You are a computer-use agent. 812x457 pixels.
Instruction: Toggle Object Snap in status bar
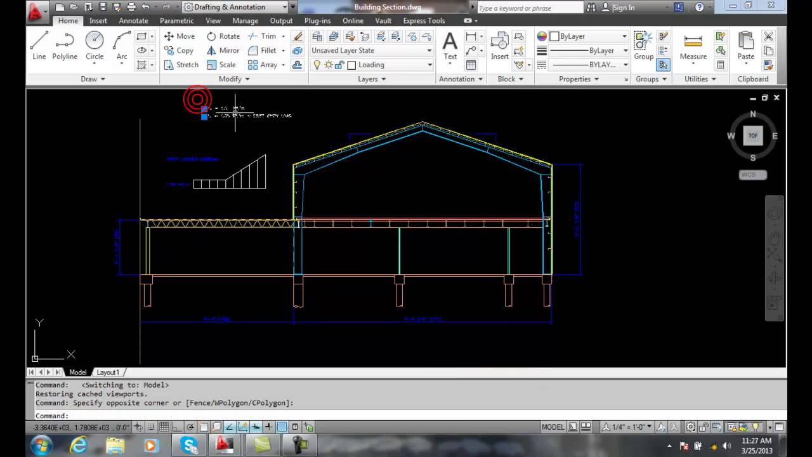click(204, 427)
